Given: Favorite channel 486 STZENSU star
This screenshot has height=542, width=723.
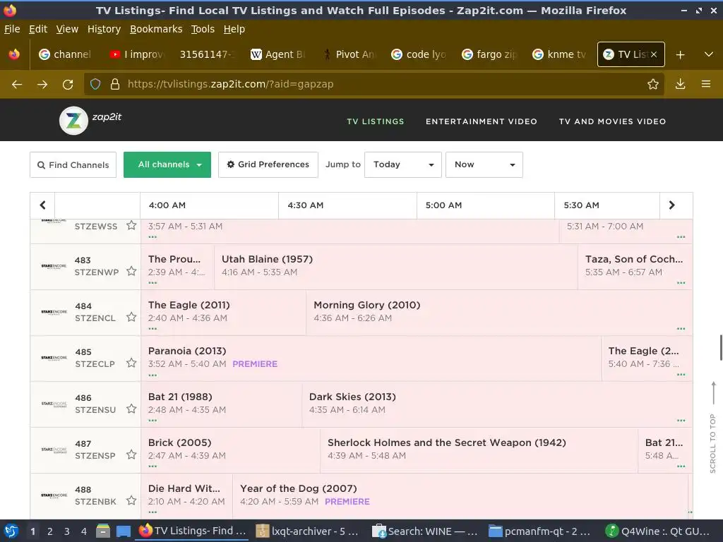Looking at the screenshot, I should pos(131,409).
